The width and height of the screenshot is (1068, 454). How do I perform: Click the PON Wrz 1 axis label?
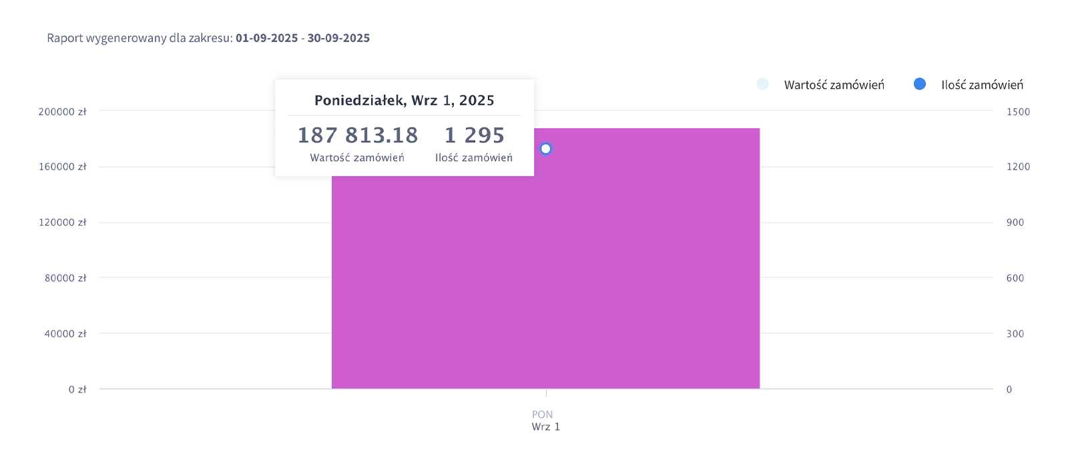(x=545, y=421)
